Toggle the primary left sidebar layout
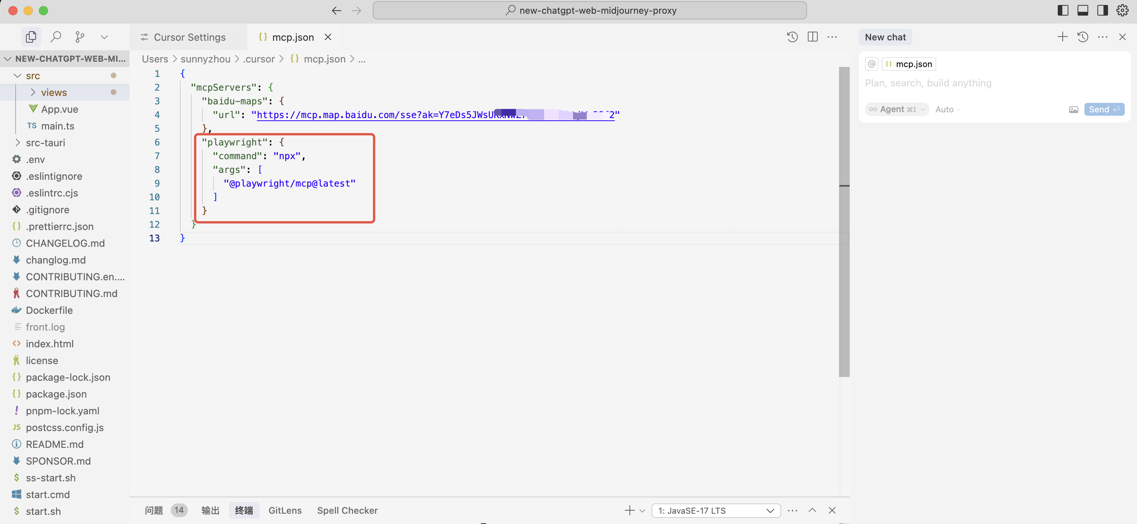The height and width of the screenshot is (524, 1137). pos(1063,11)
